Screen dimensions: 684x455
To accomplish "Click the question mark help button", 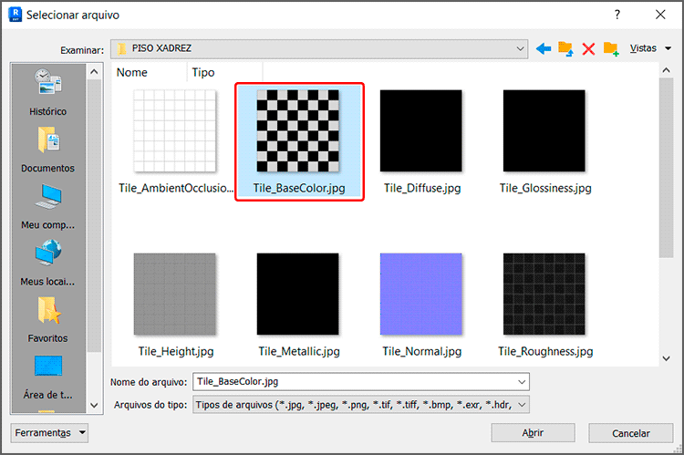I will 617,15.
